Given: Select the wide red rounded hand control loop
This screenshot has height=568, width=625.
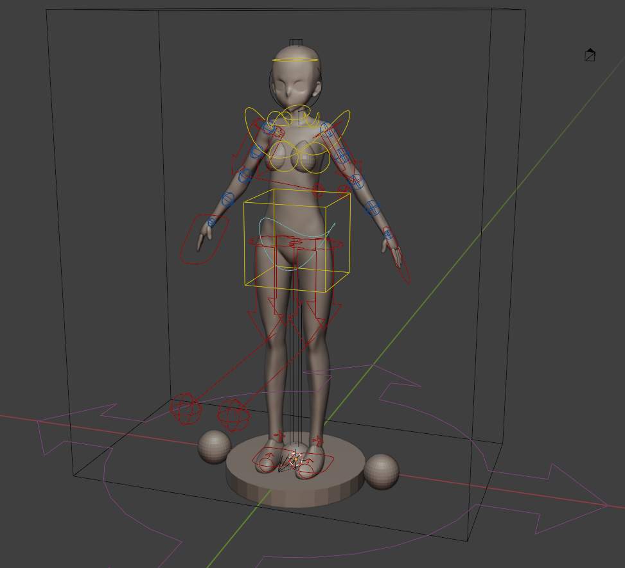Looking at the screenshot, I should 204,239.
